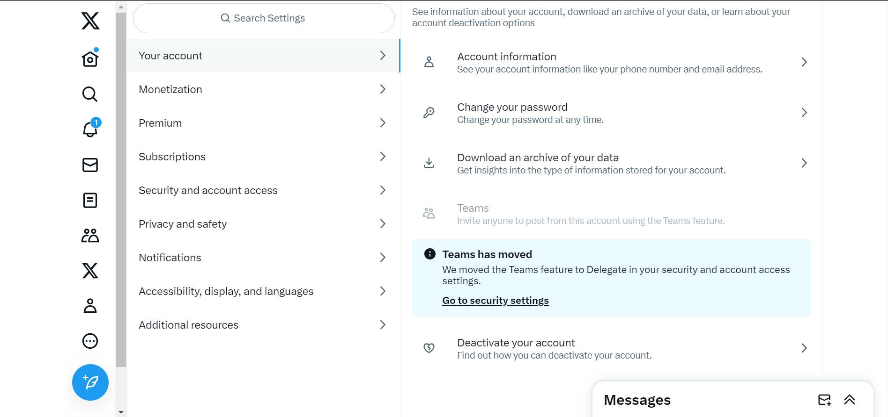The image size is (888, 417).
Task: Click the X logo at top of sidebar
Action: pos(89,21)
